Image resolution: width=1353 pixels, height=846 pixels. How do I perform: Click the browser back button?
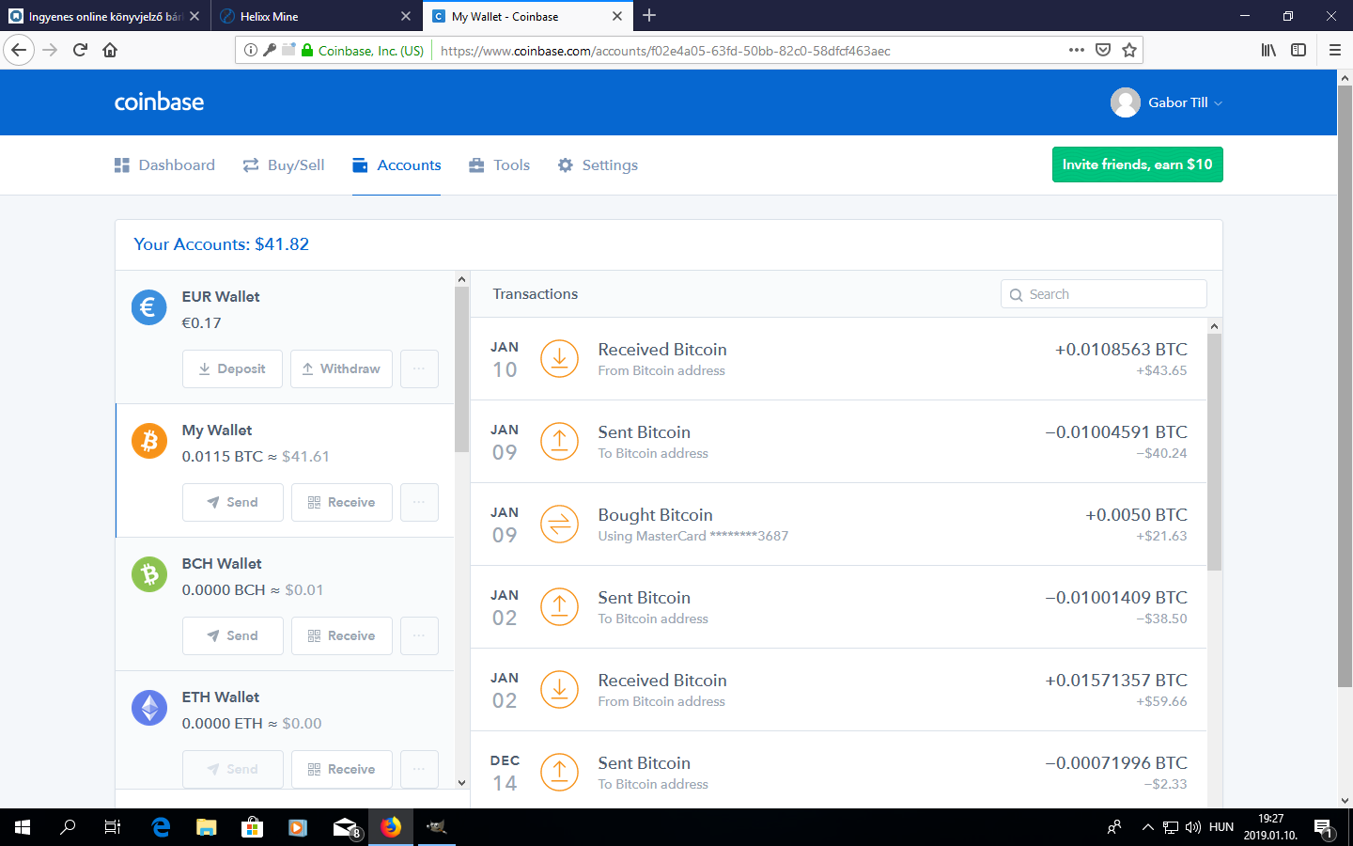(19, 50)
